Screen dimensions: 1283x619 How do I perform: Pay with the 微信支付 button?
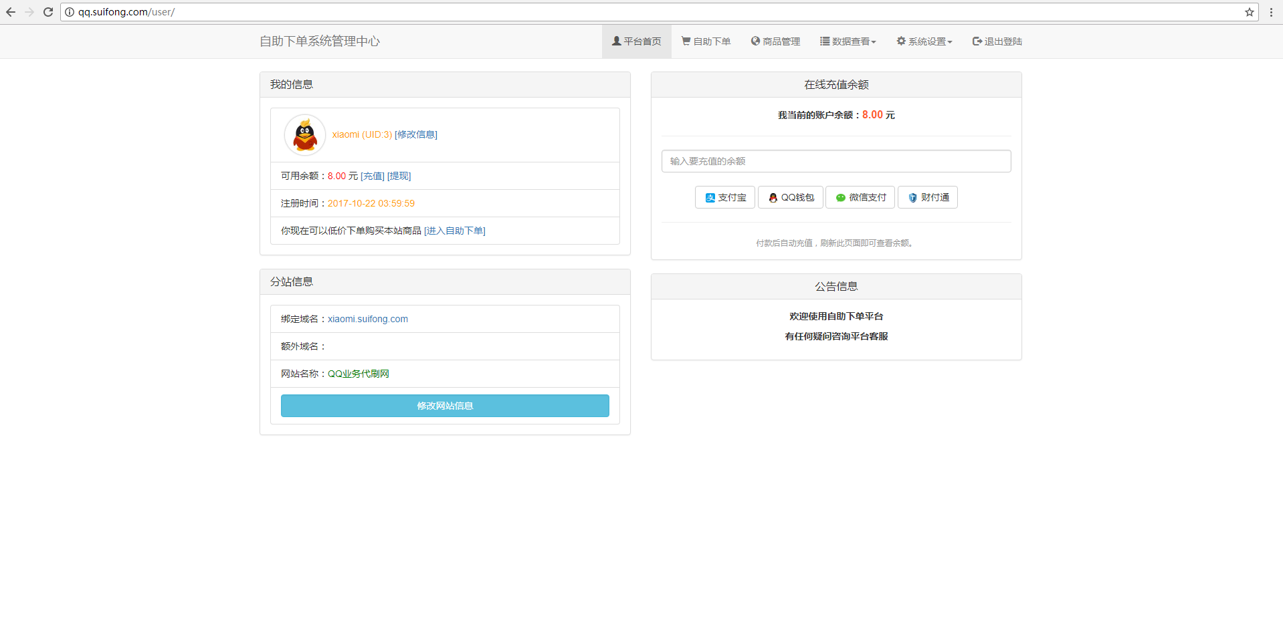860,197
